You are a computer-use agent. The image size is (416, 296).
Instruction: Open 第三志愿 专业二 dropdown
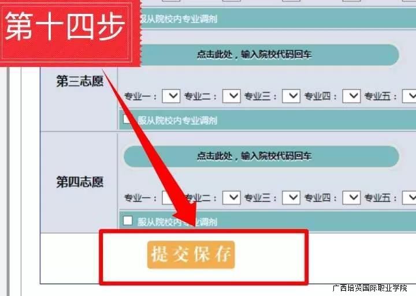pyautogui.click(x=231, y=96)
